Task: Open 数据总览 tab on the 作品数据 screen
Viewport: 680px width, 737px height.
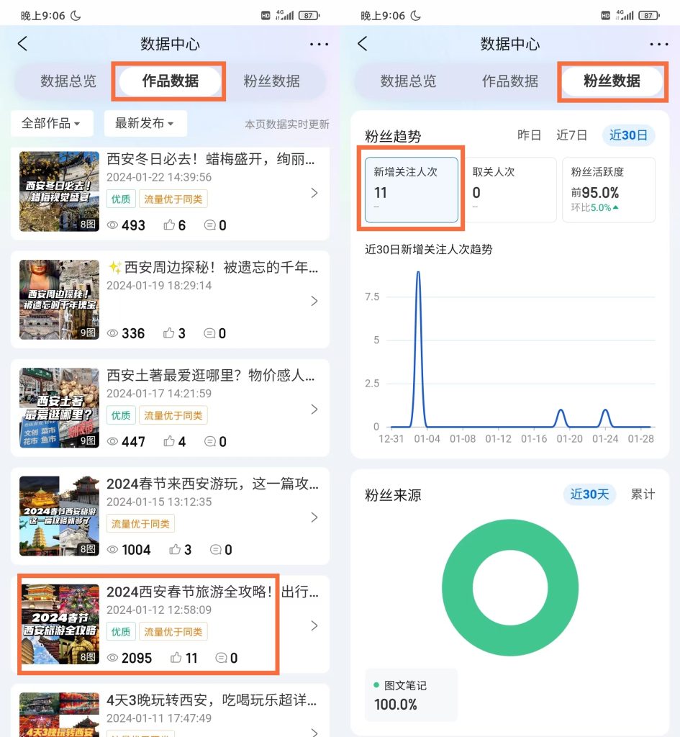Action: pos(68,81)
